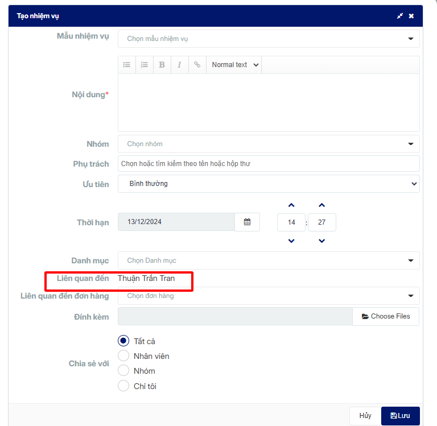Open the Ưu tiên Bình thường dropdown

click(269, 184)
